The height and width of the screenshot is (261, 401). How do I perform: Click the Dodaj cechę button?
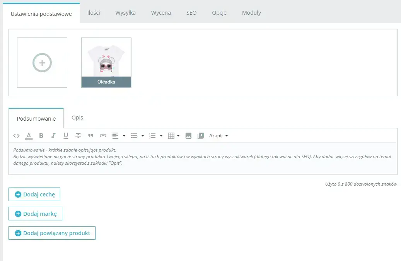(34, 194)
